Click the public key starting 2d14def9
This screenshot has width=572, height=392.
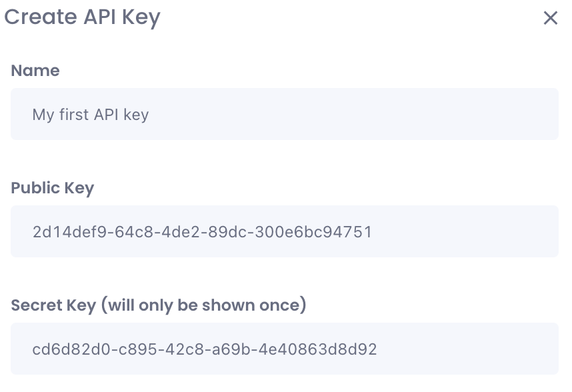(202, 232)
